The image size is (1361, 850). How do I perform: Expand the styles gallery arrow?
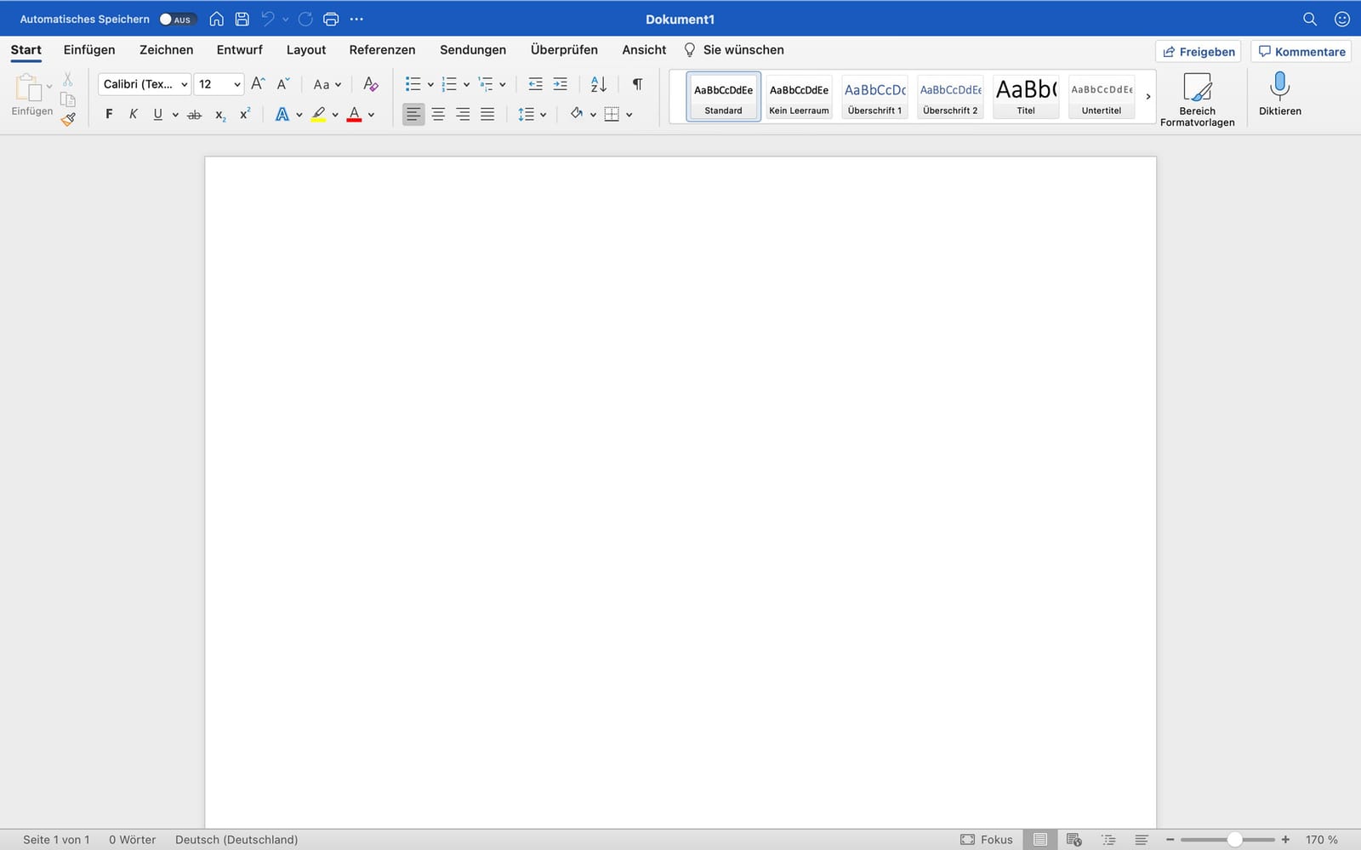[x=1148, y=96]
